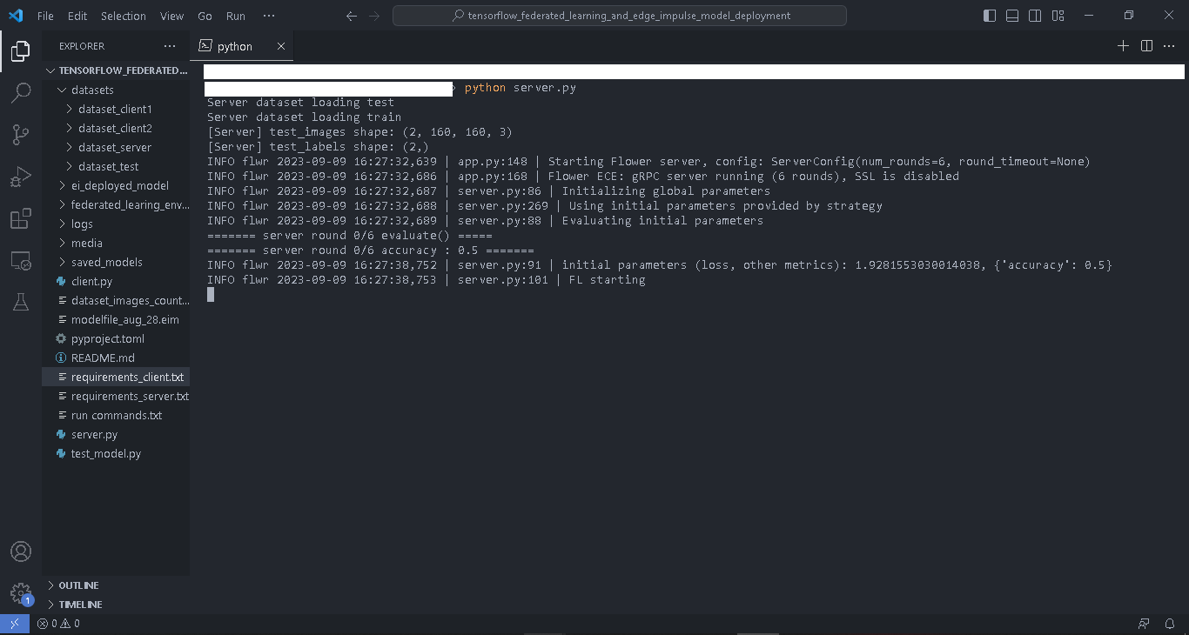Open the File menu

pyautogui.click(x=45, y=16)
